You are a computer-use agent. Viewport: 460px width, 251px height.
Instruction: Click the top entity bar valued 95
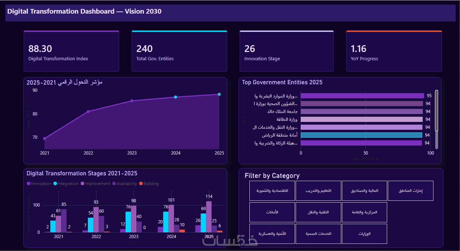pos(362,96)
